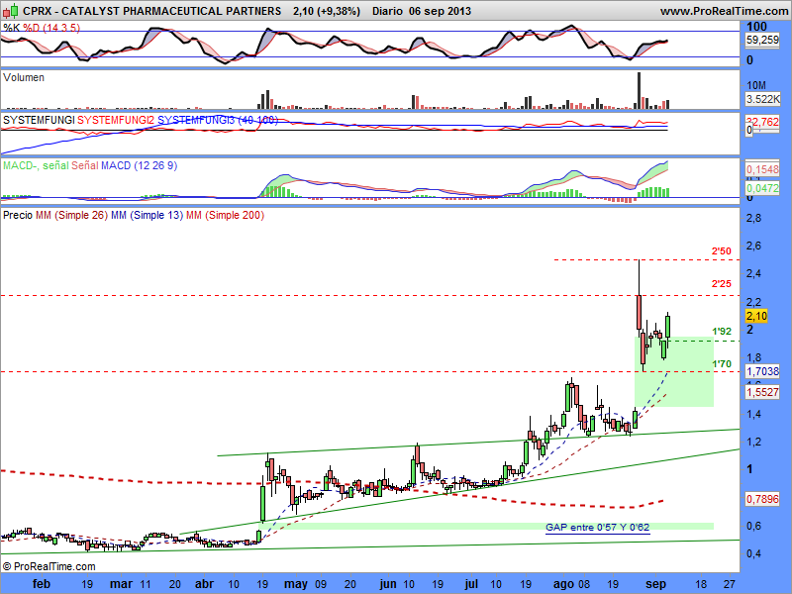The image size is (792, 594).
Task: Click the date "06 sep 2013"
Action: 440,11
